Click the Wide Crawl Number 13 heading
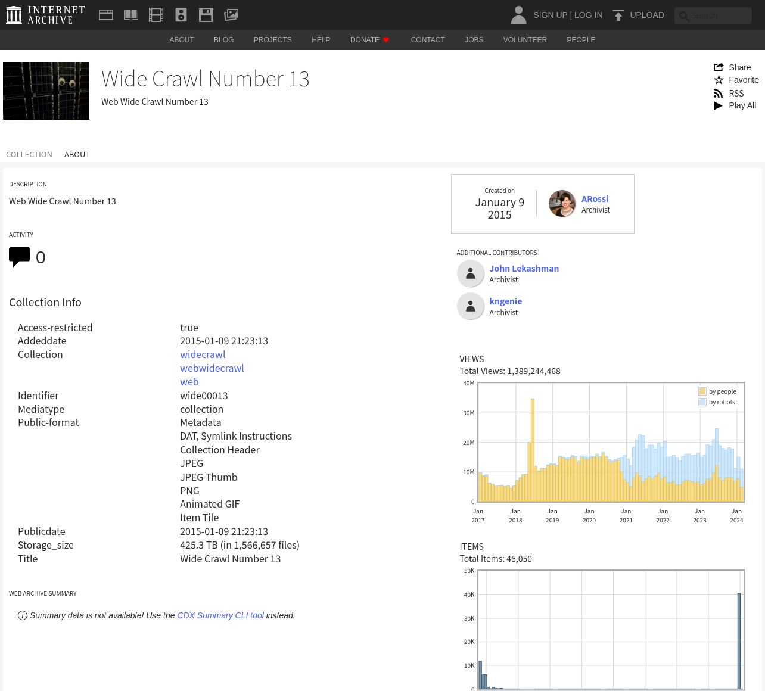765x691 pixels. coord(206,79)
